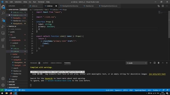Open the Search view in activity bar
The height and width of the screenshot is (95, 170).
3,13
